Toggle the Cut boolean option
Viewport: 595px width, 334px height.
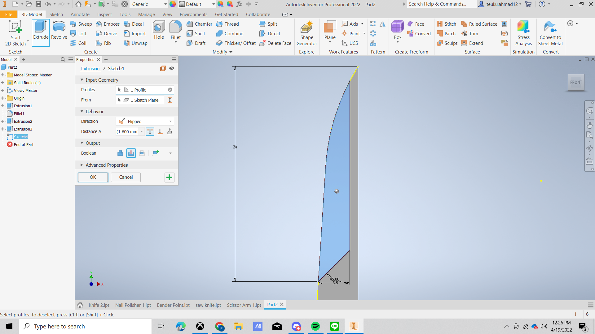131,153
